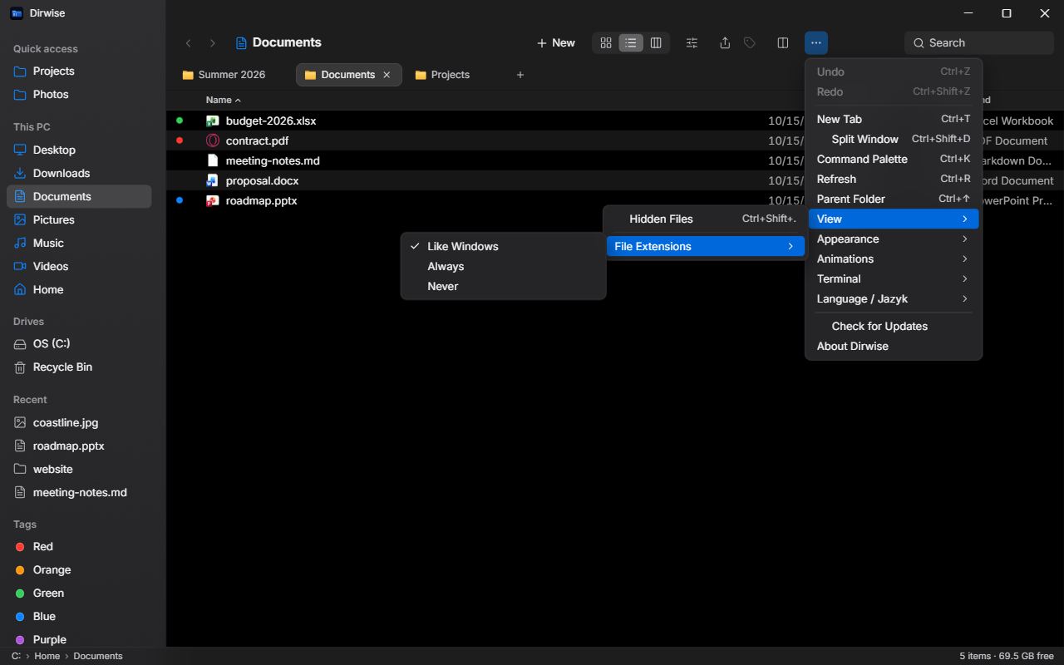
Task: Open website in Recent list
Action: point(79,469)
